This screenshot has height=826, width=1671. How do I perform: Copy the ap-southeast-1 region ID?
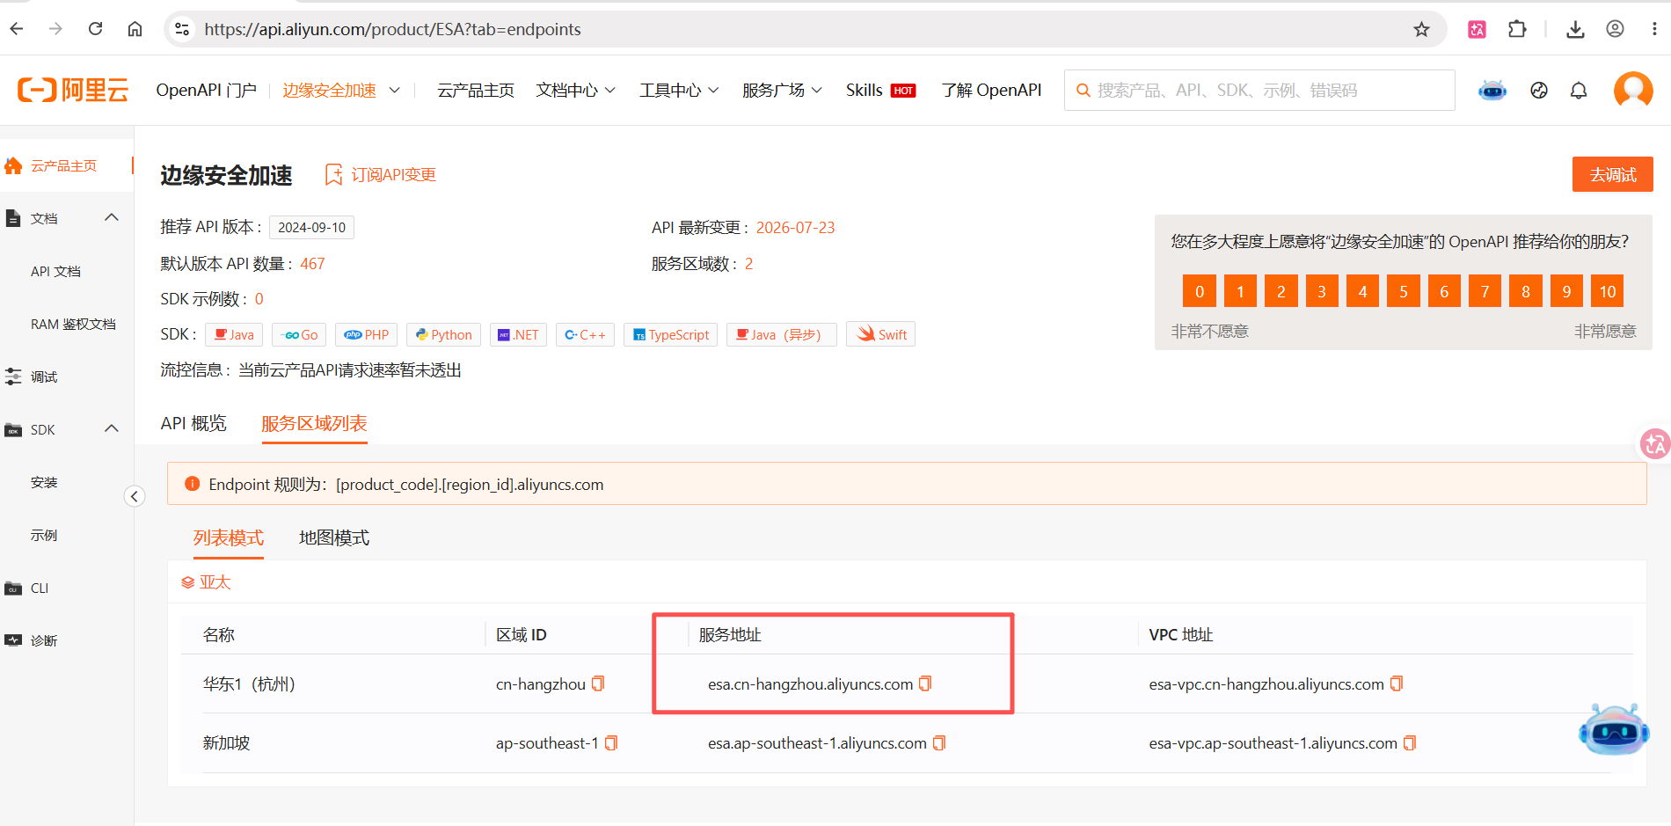tap(611, 743)
